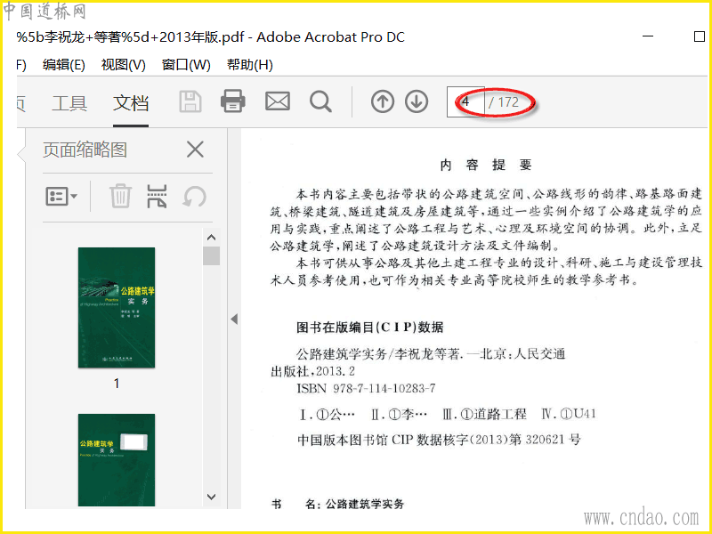Delete selected pages trash icon

(120, 196)
